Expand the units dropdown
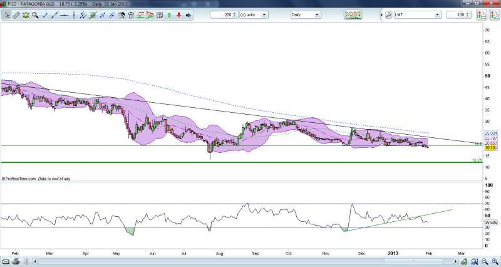 point(264,14)
